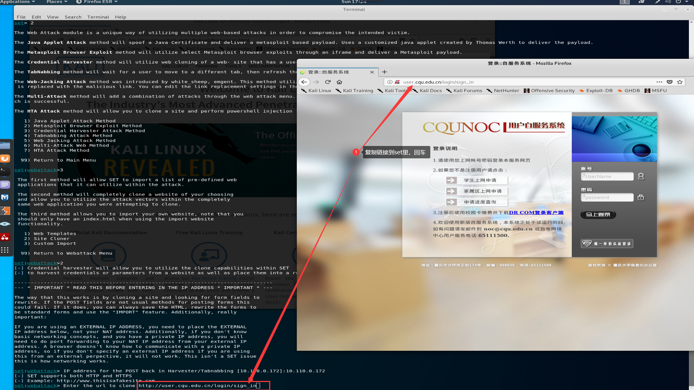Open the GHDB bookmark
Screen dimensions: 694x390
click(629, 90)
